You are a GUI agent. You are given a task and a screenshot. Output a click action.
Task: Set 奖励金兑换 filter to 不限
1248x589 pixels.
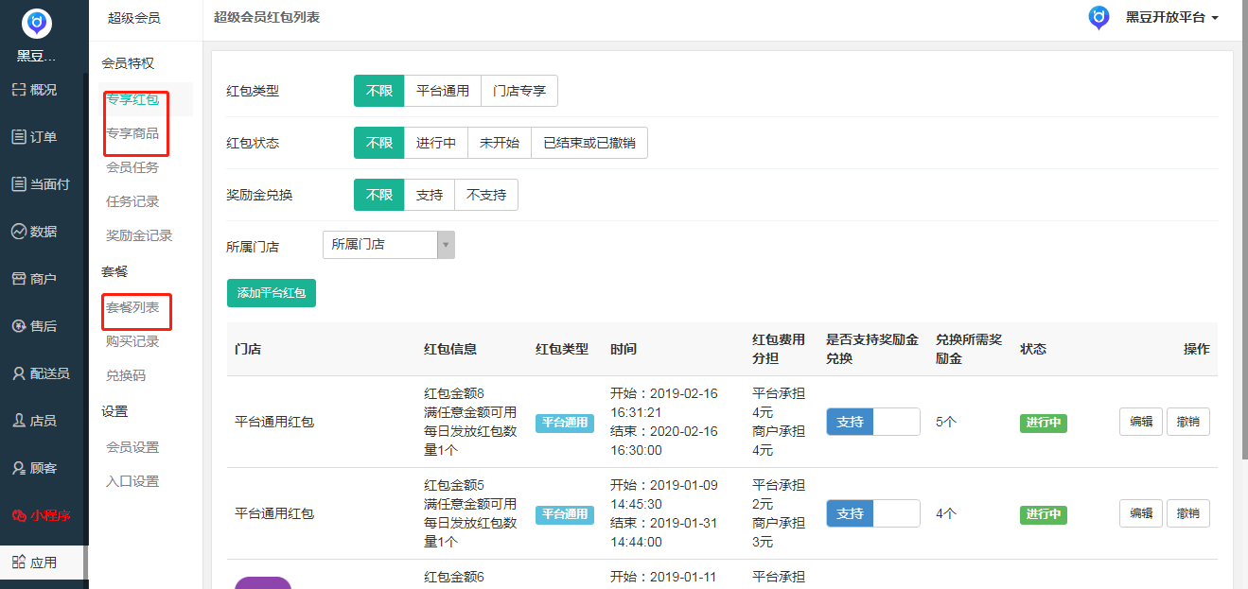[x=379, y=195]
